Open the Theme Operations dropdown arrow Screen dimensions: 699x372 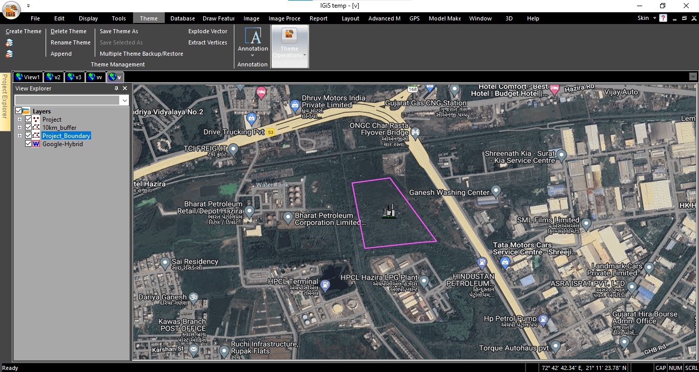click(x=304, y=55)
